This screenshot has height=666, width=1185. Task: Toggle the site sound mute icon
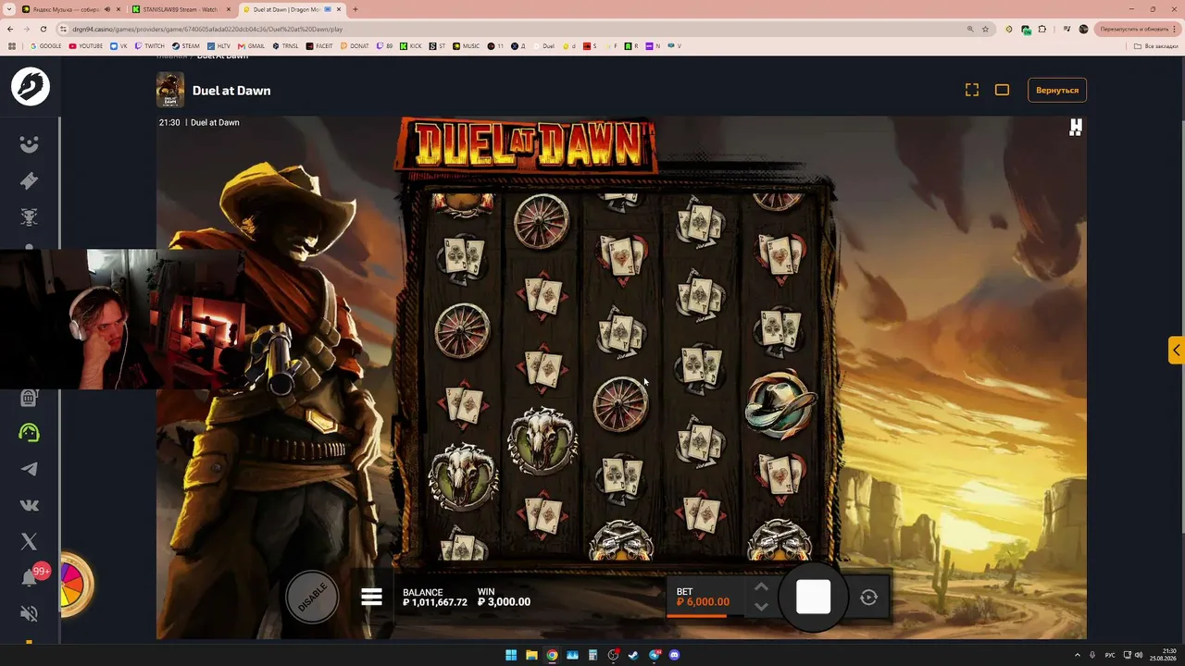tap(30, 613)
